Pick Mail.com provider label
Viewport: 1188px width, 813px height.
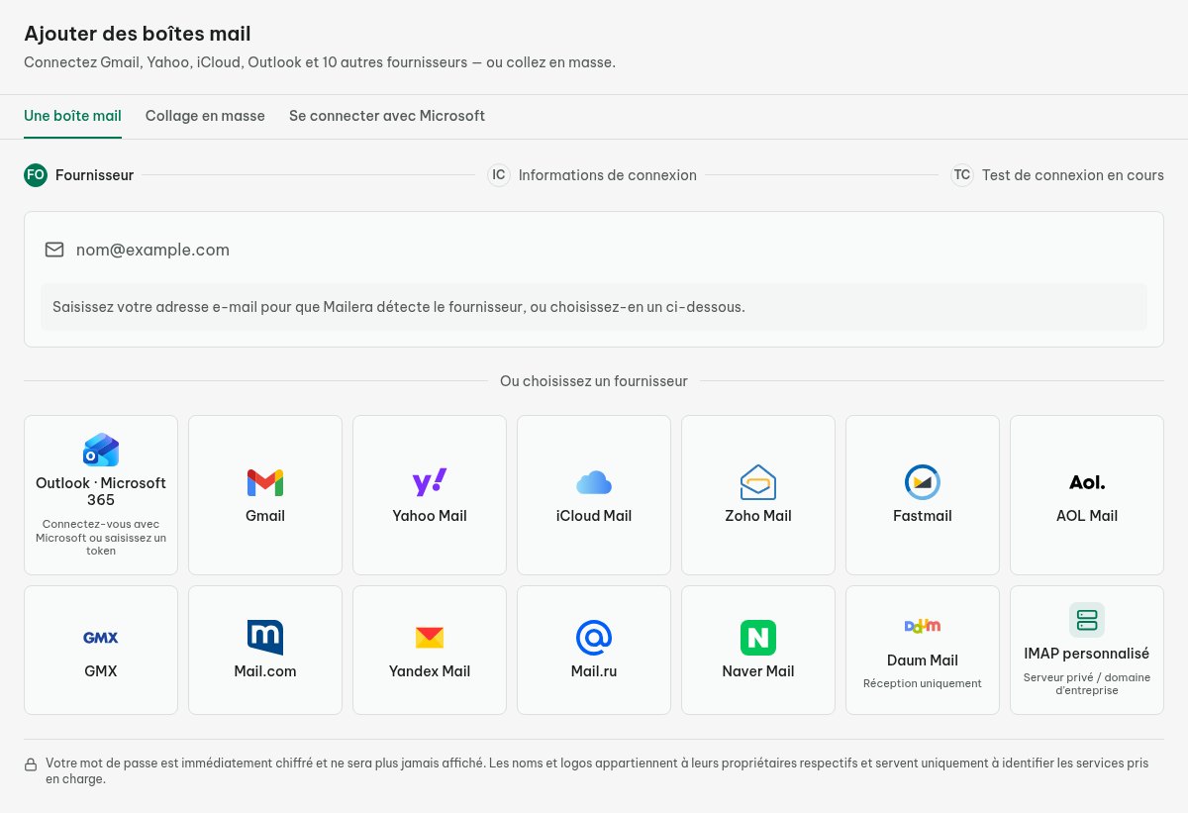[x=265, y=671]
